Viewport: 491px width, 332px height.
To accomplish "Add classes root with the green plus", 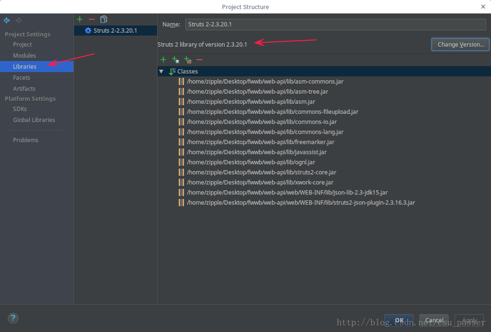I will pyautogui.click(x=163, y=60).
